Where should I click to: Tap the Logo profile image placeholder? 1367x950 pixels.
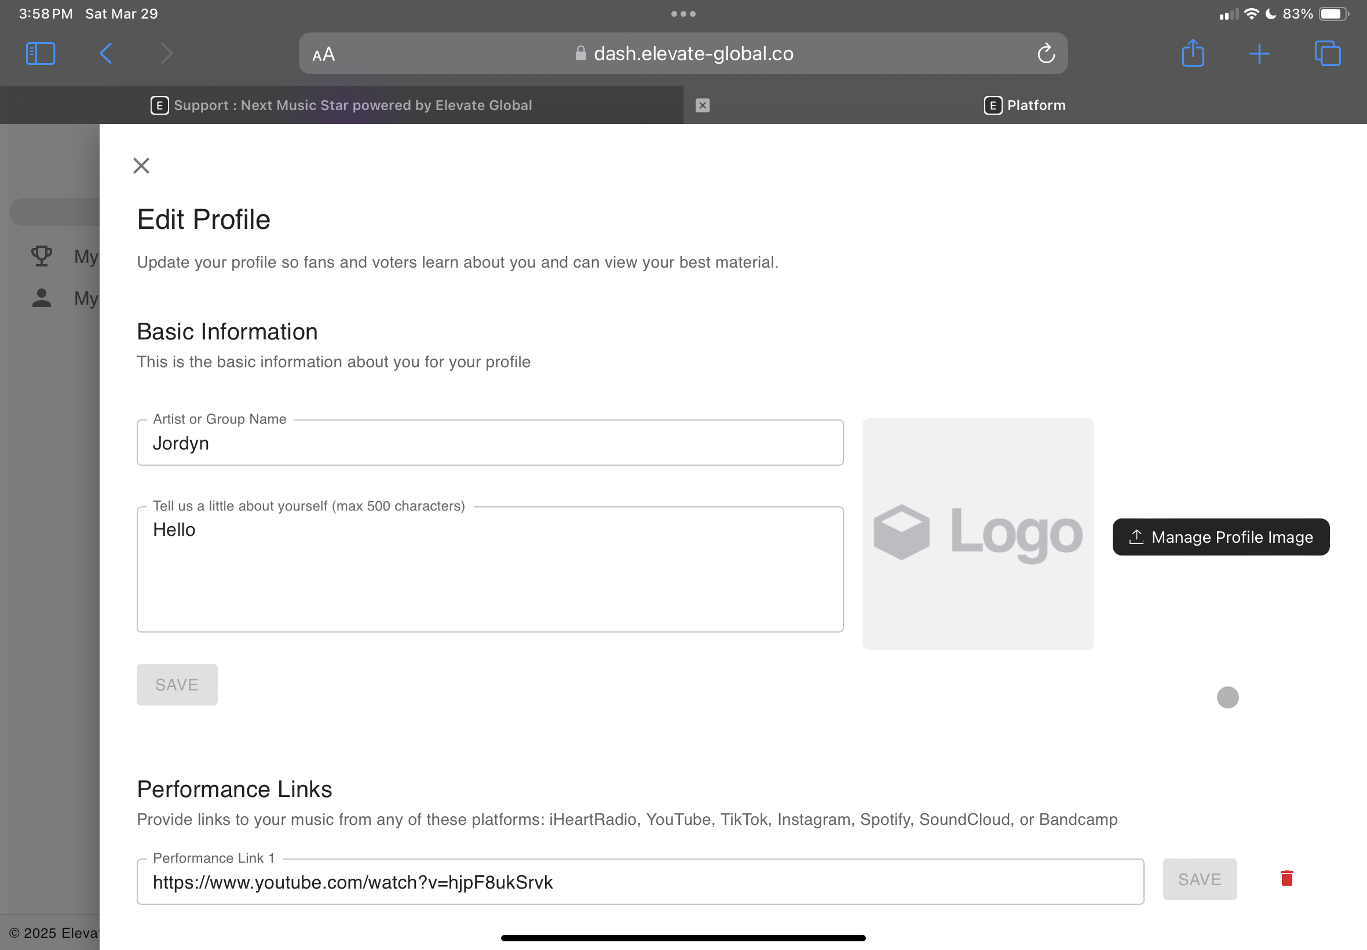pos(977,534)
